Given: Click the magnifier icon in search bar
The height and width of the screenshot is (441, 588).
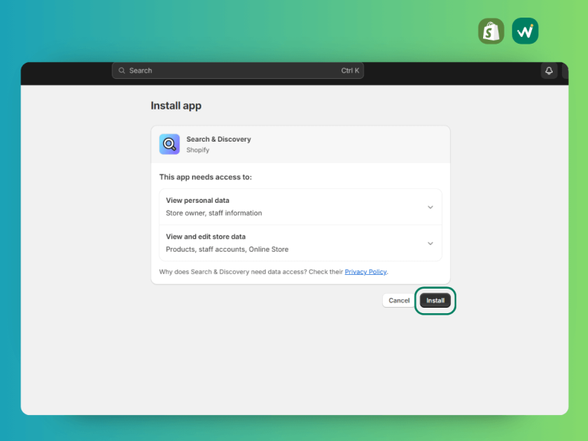Looking at the screenshot, I should 122,70.
